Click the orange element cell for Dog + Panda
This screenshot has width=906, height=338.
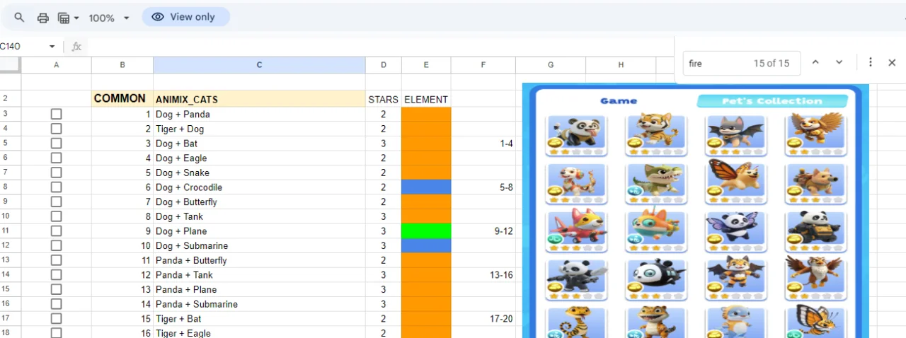(x=426, y=114)
